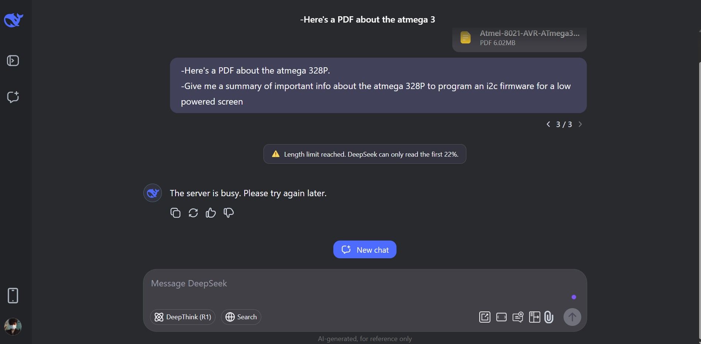
Task: Go to previous prompt version with left chevron
Action: pos(548,124)
